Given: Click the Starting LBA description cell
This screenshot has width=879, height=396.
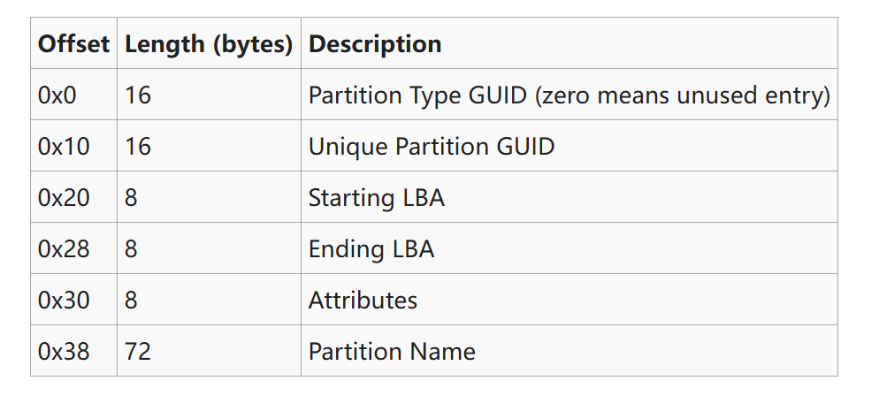Looking at the screenshot, I should point(376,197).
